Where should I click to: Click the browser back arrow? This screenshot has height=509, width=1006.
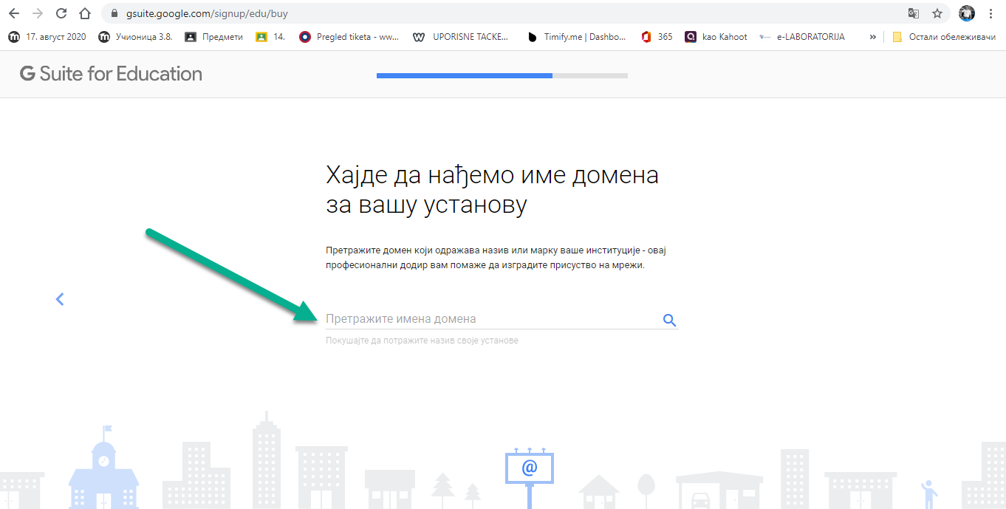click(x=13, y=13)
